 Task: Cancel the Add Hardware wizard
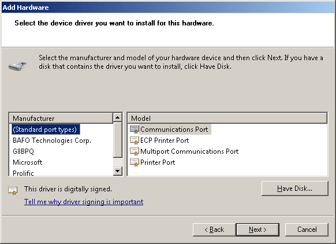click(x=307, y=230)
